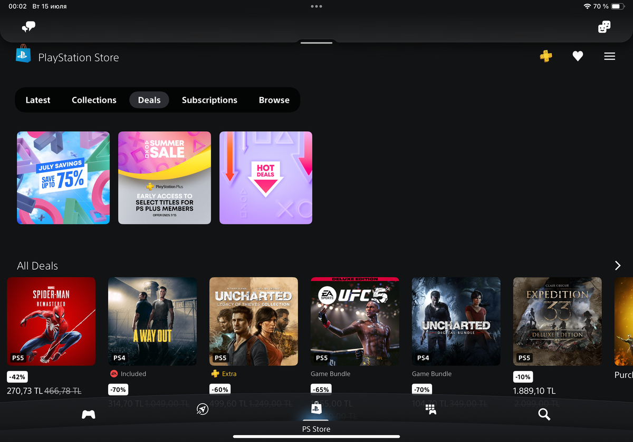Tap Game Bundle label under UFC 5

coord(331,374)
